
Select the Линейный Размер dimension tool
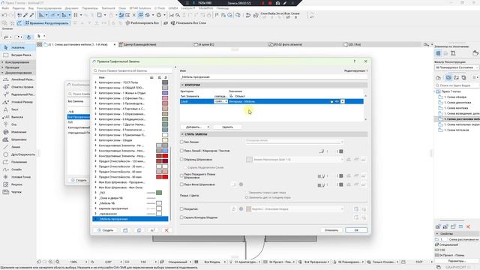18,79
